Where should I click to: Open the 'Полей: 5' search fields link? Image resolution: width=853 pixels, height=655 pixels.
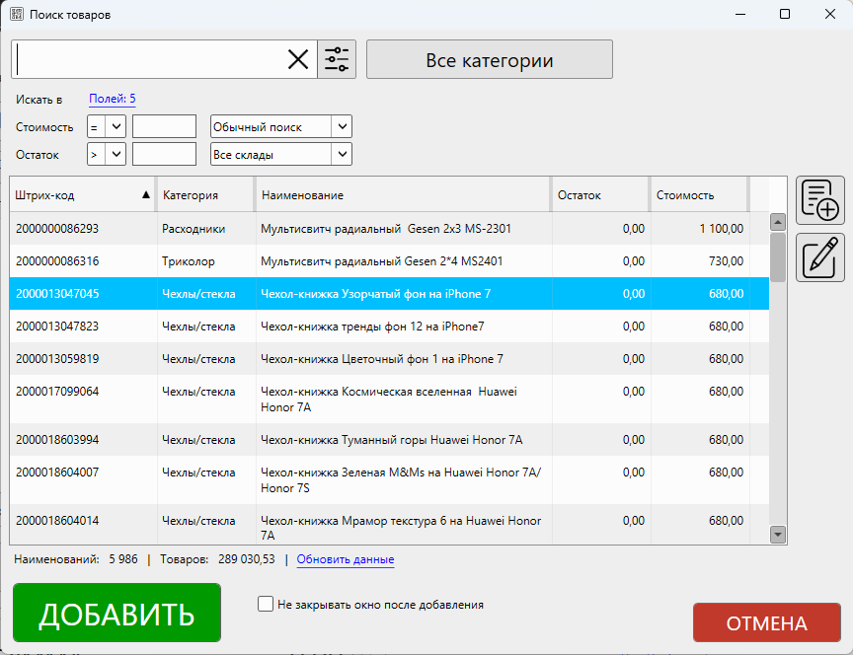tap(113, 99)
